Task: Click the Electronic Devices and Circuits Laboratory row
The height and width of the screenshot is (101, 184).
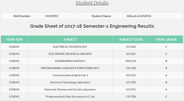Action: (92, 89)
